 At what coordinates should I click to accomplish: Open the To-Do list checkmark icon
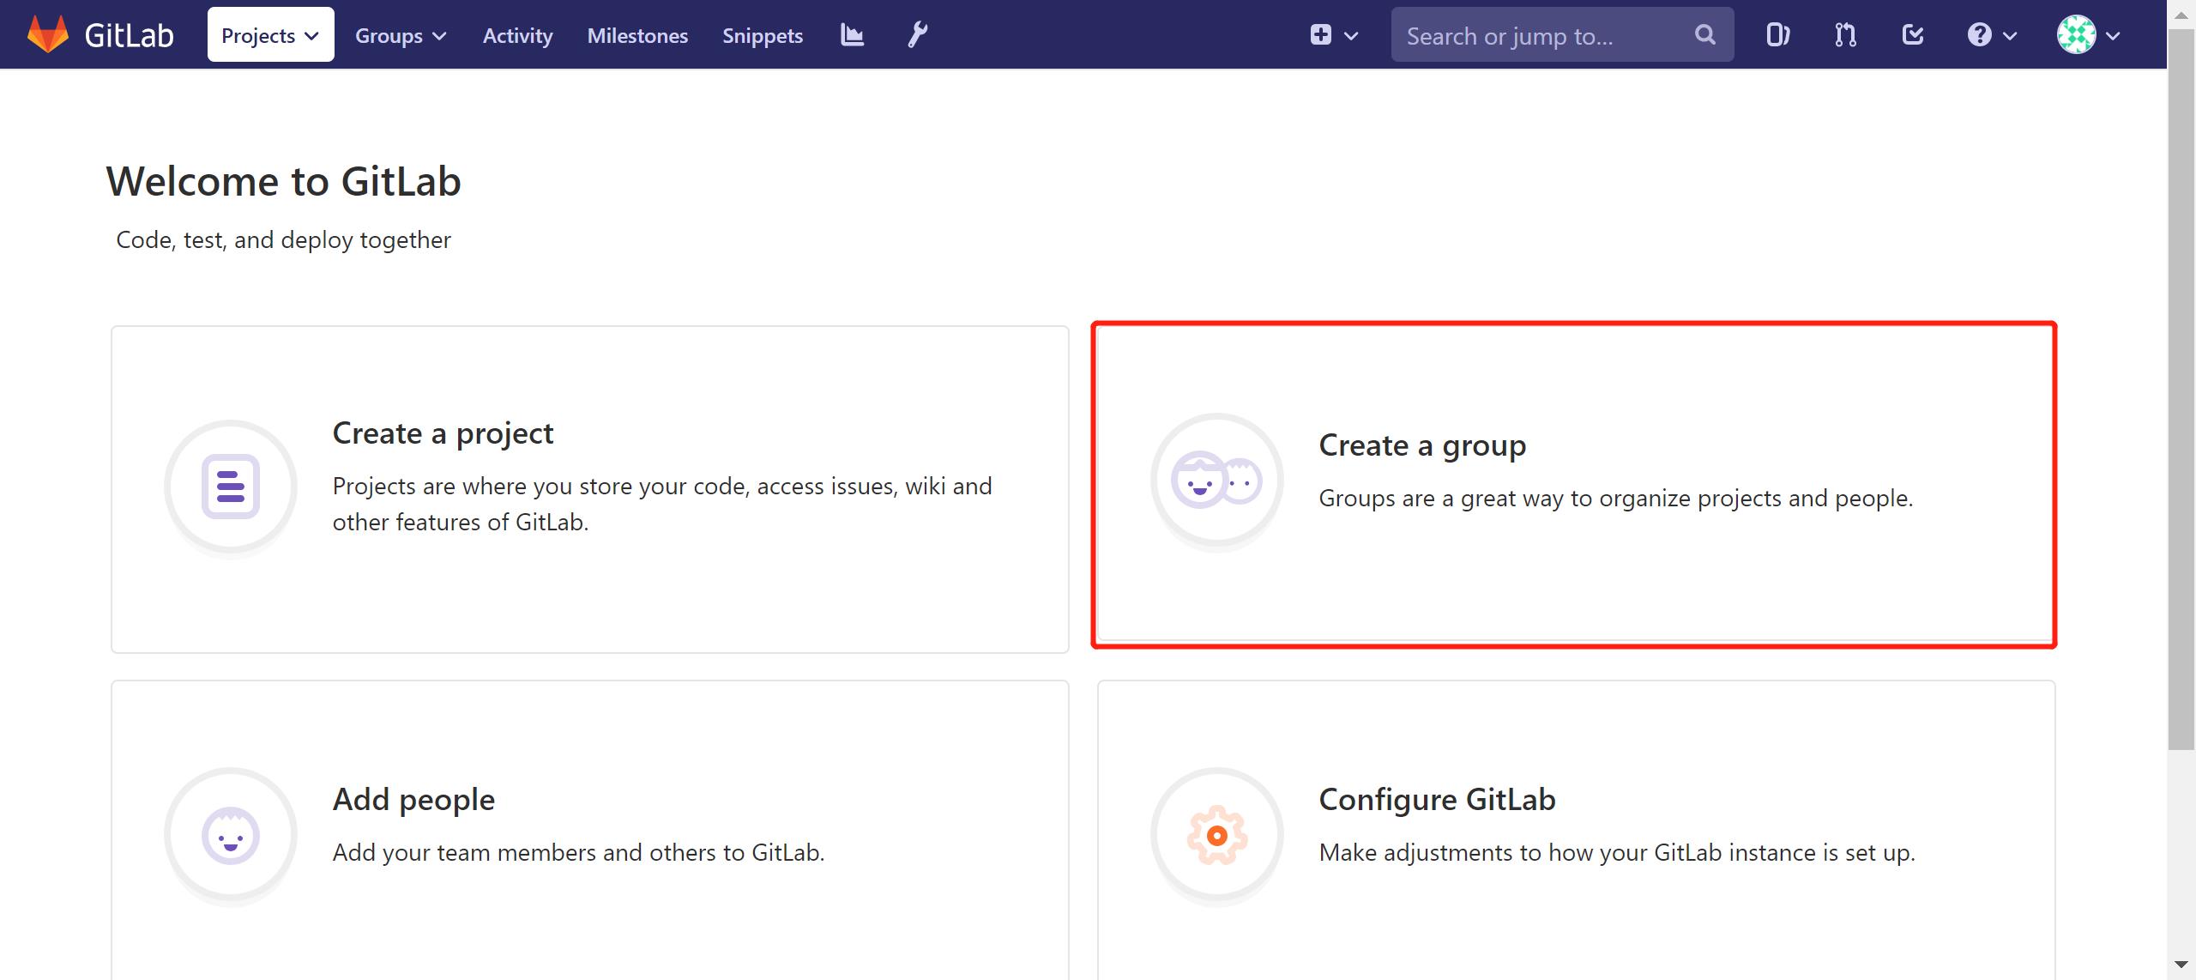pyautogui.click(x=1913, y=35)
